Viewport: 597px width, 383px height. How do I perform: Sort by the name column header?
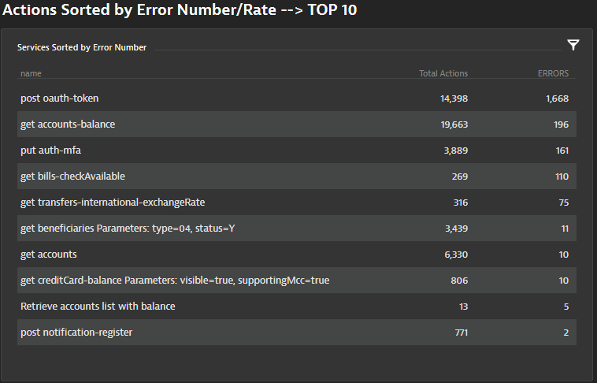(x=31, y=73)
